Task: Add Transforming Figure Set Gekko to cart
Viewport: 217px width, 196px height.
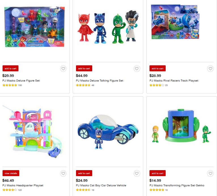Action: [157, 173]
